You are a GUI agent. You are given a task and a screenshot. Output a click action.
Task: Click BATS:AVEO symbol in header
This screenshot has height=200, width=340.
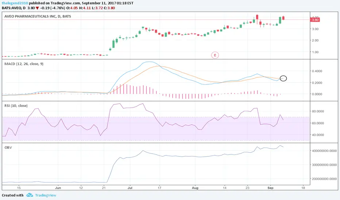click(x=12, y=8)
